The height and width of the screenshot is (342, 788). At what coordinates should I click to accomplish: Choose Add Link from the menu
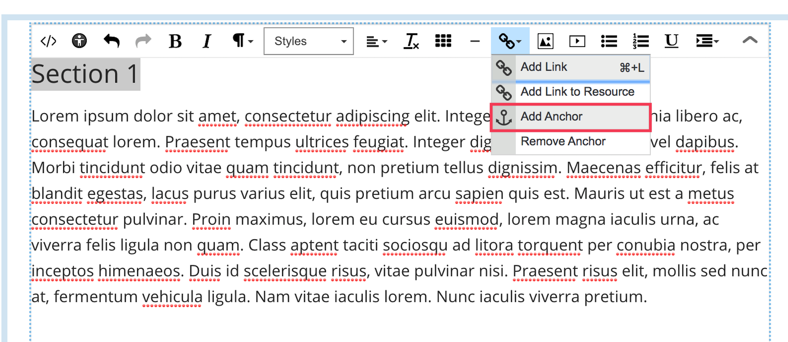coord(570,67)
